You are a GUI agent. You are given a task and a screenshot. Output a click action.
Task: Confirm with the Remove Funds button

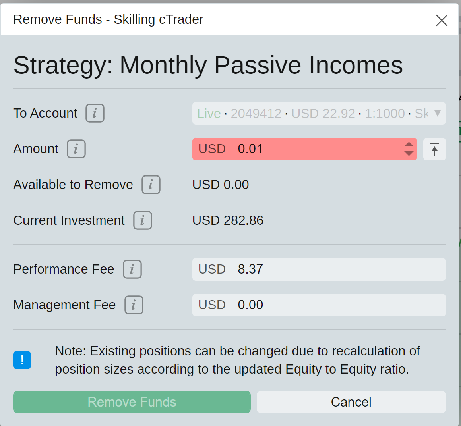coord(132,402)
